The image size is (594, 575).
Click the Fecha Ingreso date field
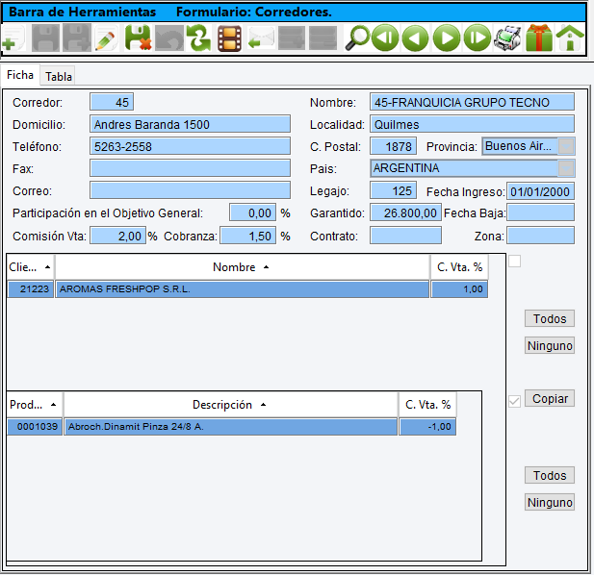[541, 191]
